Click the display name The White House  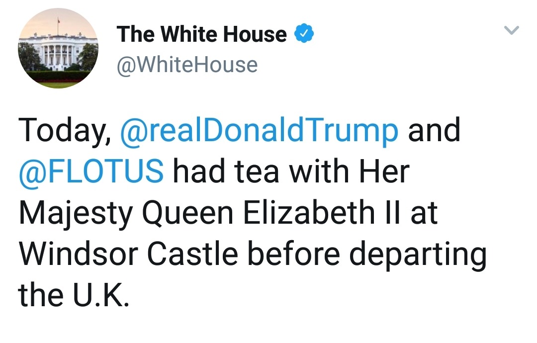(x=201, y=34)
